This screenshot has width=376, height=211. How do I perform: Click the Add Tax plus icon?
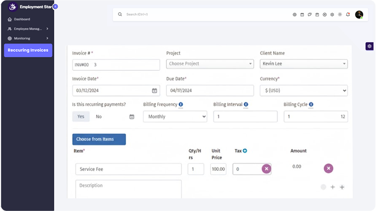click(245, 151)
